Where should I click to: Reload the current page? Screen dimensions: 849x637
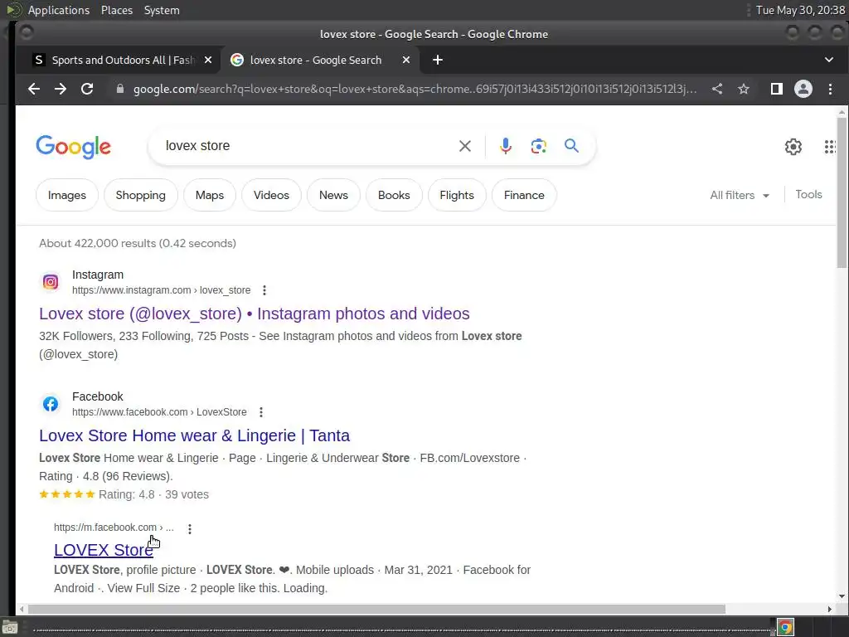pyautogui.click(x=87, y=89)
